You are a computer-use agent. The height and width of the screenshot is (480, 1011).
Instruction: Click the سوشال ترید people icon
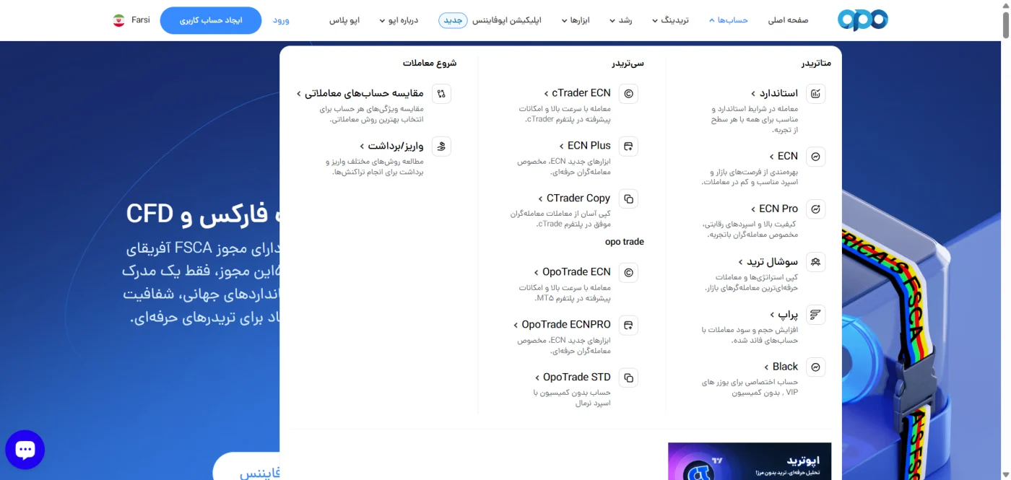coord(815,262)
